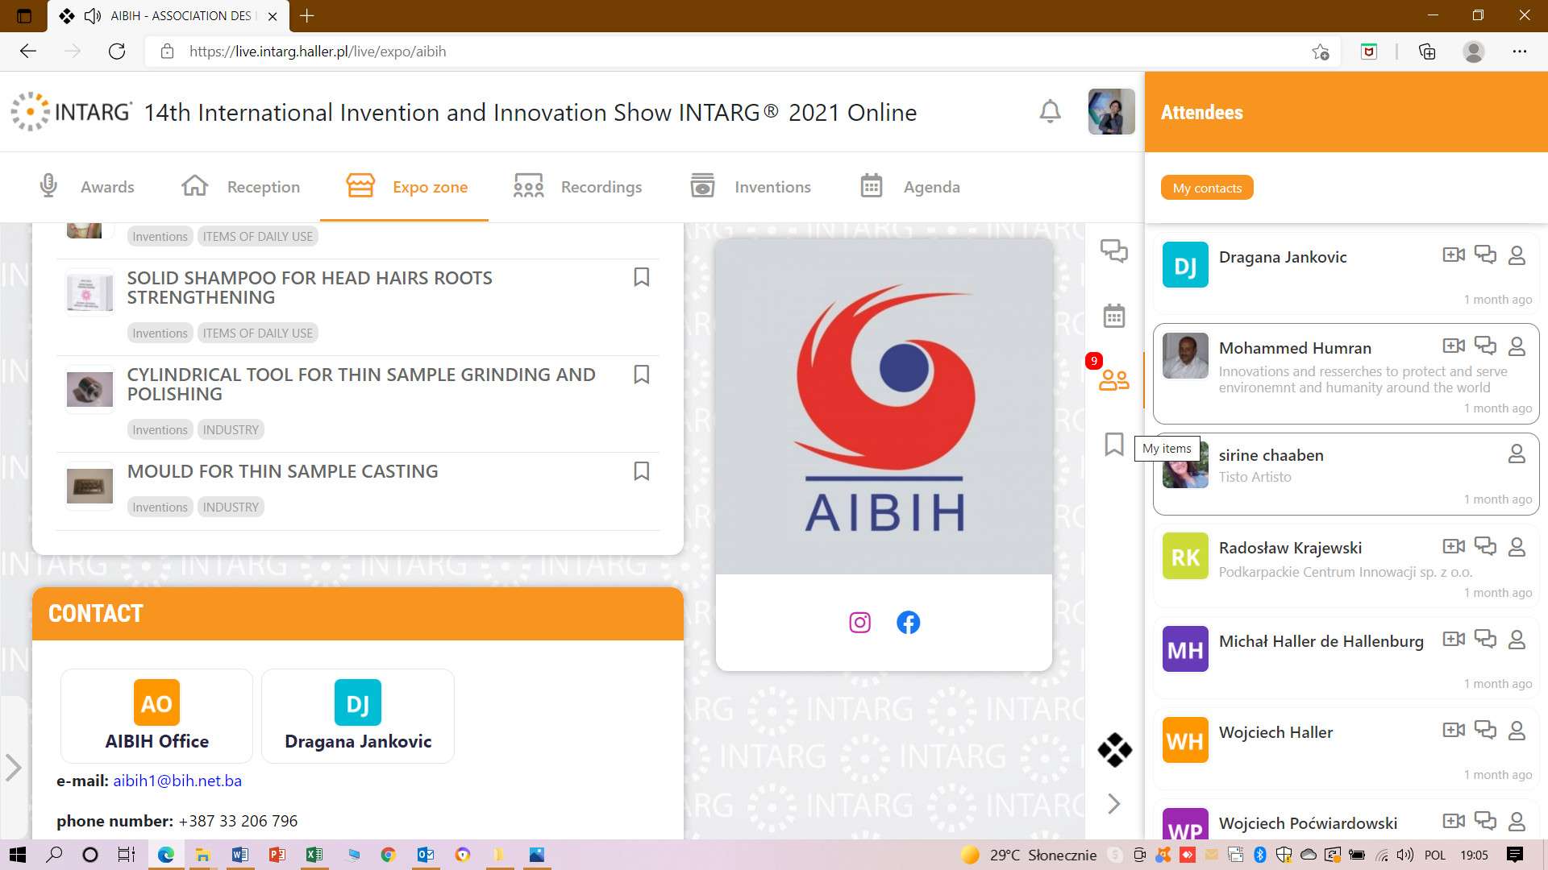Image resolution: width=1548 pixels, height=870 pixels.
Task: Open the Cylindrical Tool invention thumbnail
Action: 89,390
